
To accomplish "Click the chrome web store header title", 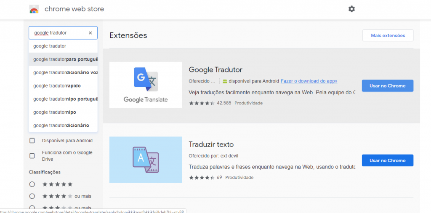I will click(74, 9).
